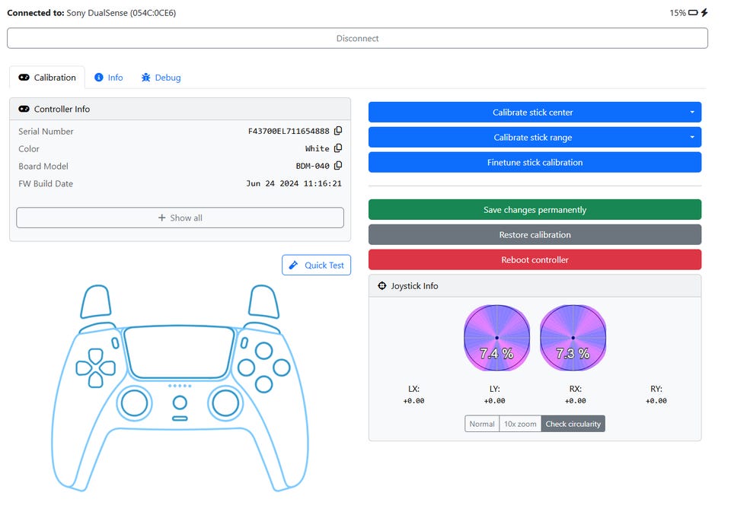The height and width of the screenshot is (512, 731).
Task: Click Save changes permanently button
Action: point(535,210)
